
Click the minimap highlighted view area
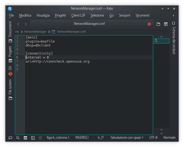(x=162, y=41)
